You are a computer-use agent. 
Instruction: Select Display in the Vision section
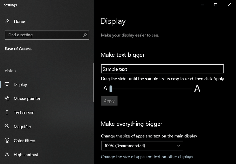[x=47, y=84]
